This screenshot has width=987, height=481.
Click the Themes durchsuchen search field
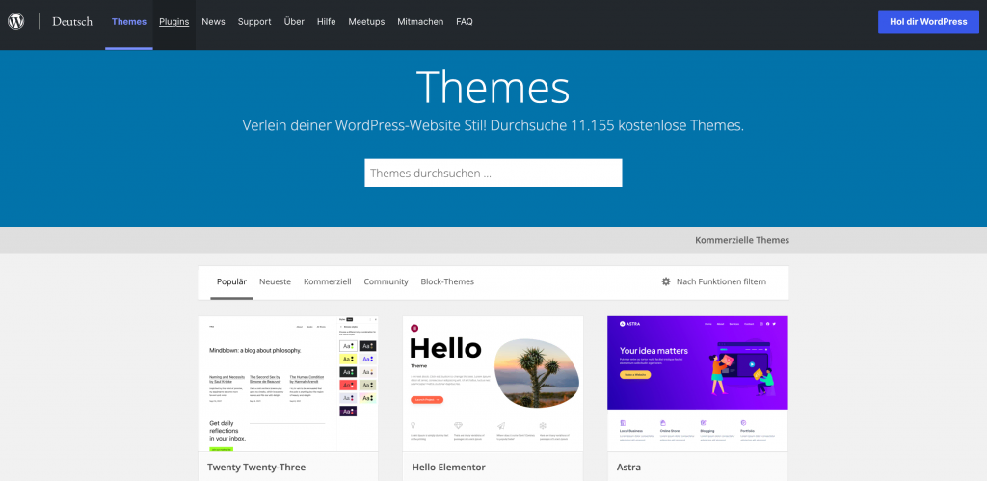pos(493,173)
